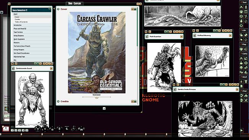Image resolution: width=249 pixels, height=140 pixels.
Task: Click the book content vertical scrollbar
Action: click(x=137, y=27)
